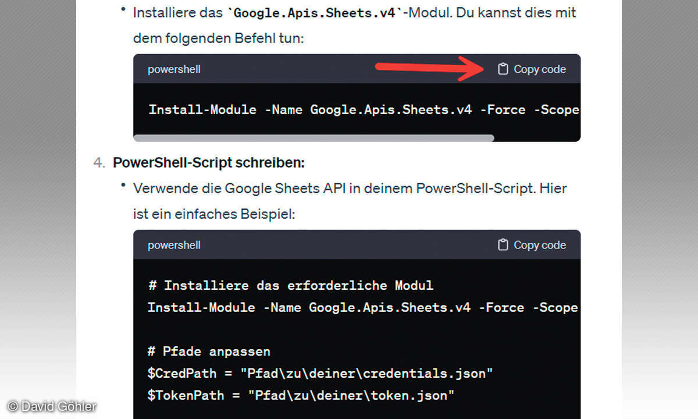
Task: Click the Install-Module line below the Installiere comment
Action: (362, 307)
